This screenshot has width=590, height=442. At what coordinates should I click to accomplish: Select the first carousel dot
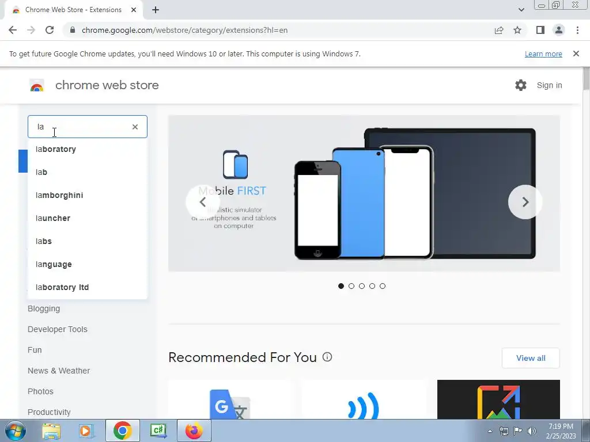tap(341, 286)
